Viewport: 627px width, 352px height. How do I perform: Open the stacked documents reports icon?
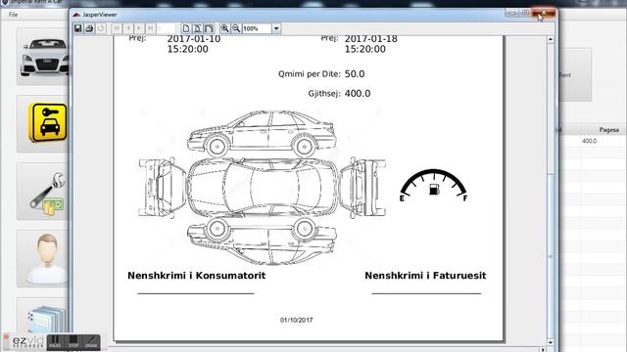pos(42,316)
